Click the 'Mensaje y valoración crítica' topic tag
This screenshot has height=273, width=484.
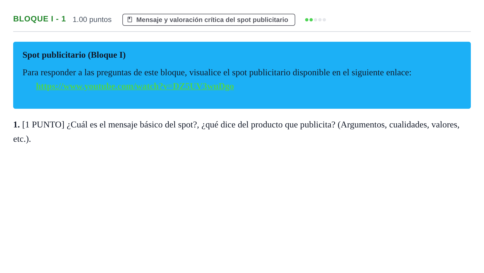[209, 20]
